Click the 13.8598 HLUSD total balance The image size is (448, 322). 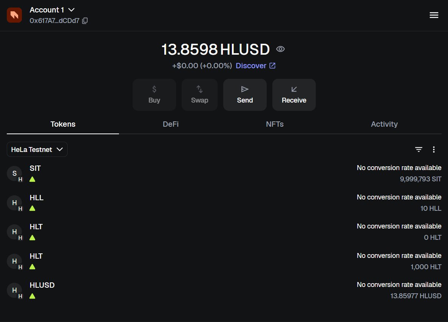tap(215, 49)
